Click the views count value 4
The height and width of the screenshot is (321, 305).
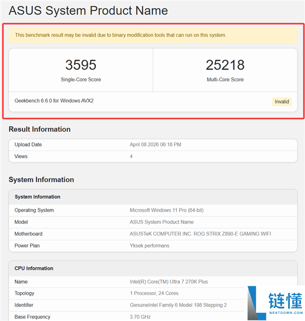click(x=131, y=156)
